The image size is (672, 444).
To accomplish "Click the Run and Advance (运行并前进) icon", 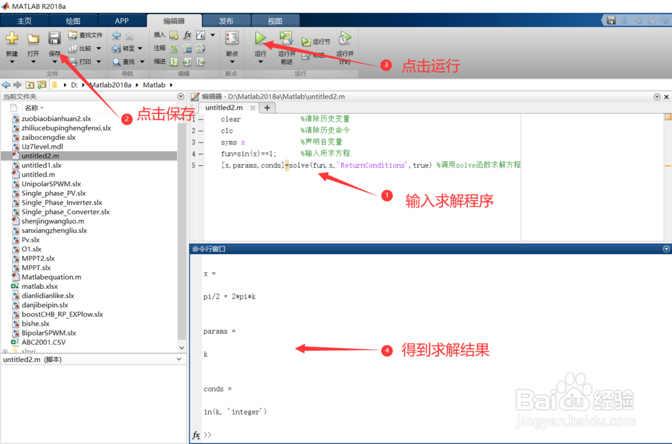I will 286,38.
